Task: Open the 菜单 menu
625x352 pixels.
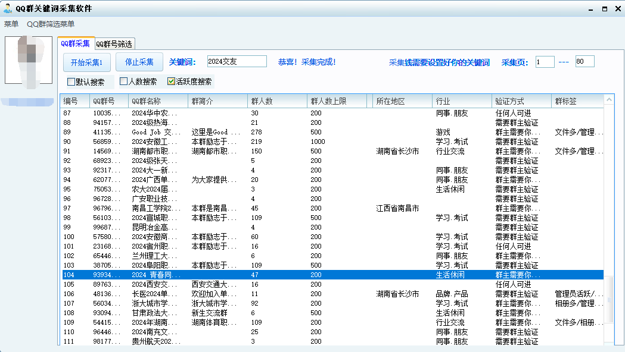Action: pos(11,24)
